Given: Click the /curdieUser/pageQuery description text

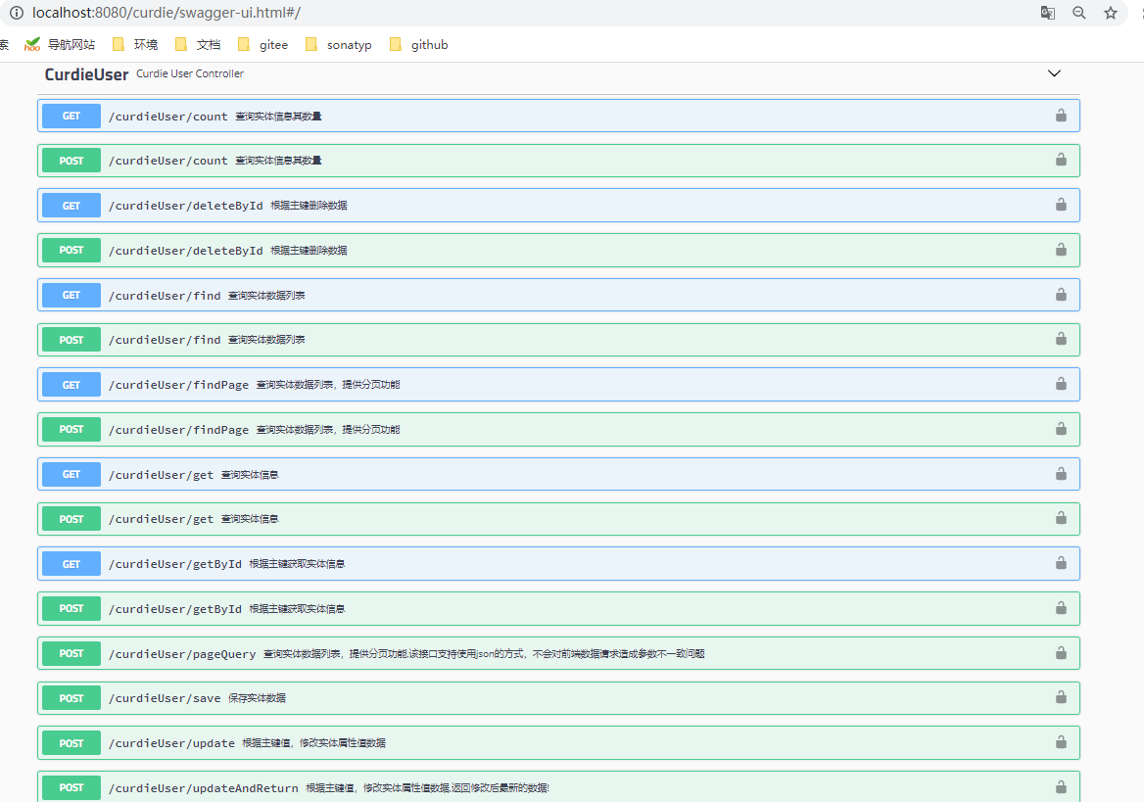Looking at the screenshot, I should click(484, 654).
